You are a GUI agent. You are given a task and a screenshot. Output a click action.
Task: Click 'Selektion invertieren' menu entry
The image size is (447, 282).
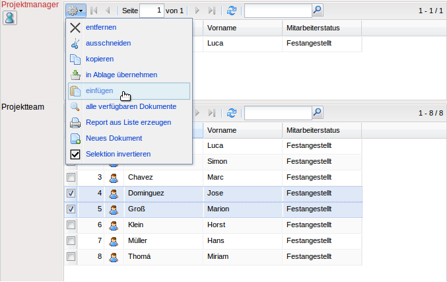pos(118,155)
